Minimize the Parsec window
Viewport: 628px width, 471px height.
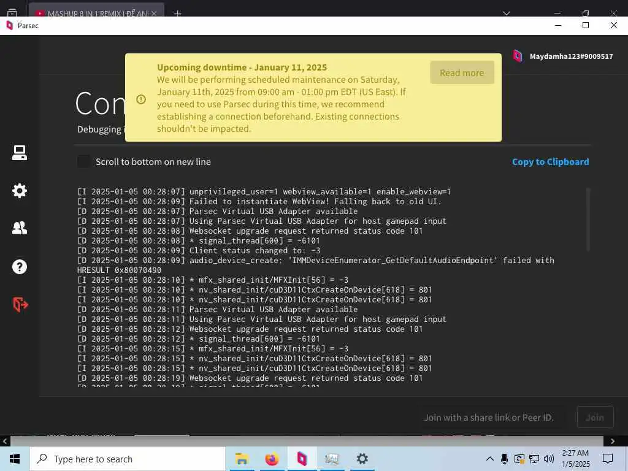[558, 25]
